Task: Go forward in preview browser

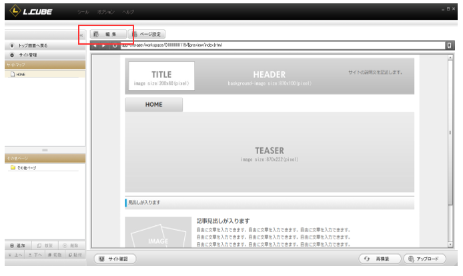Action: (103, 45)
